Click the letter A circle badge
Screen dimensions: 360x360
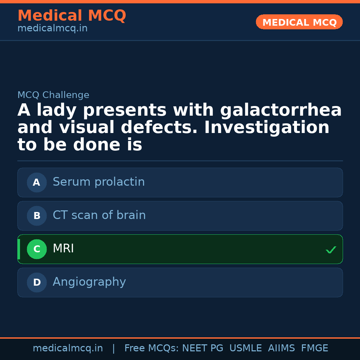coord(37,182)
